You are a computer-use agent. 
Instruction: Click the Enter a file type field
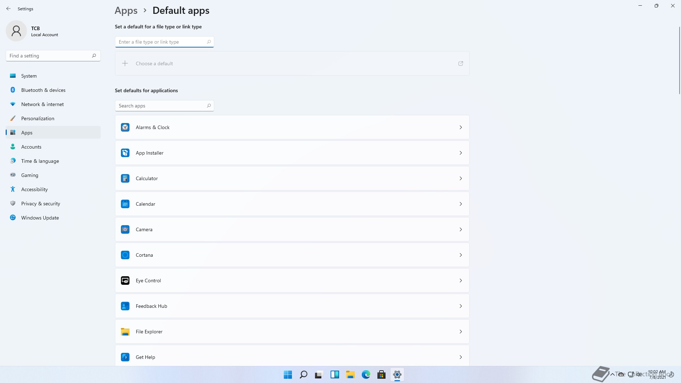(x=164, y=42)
